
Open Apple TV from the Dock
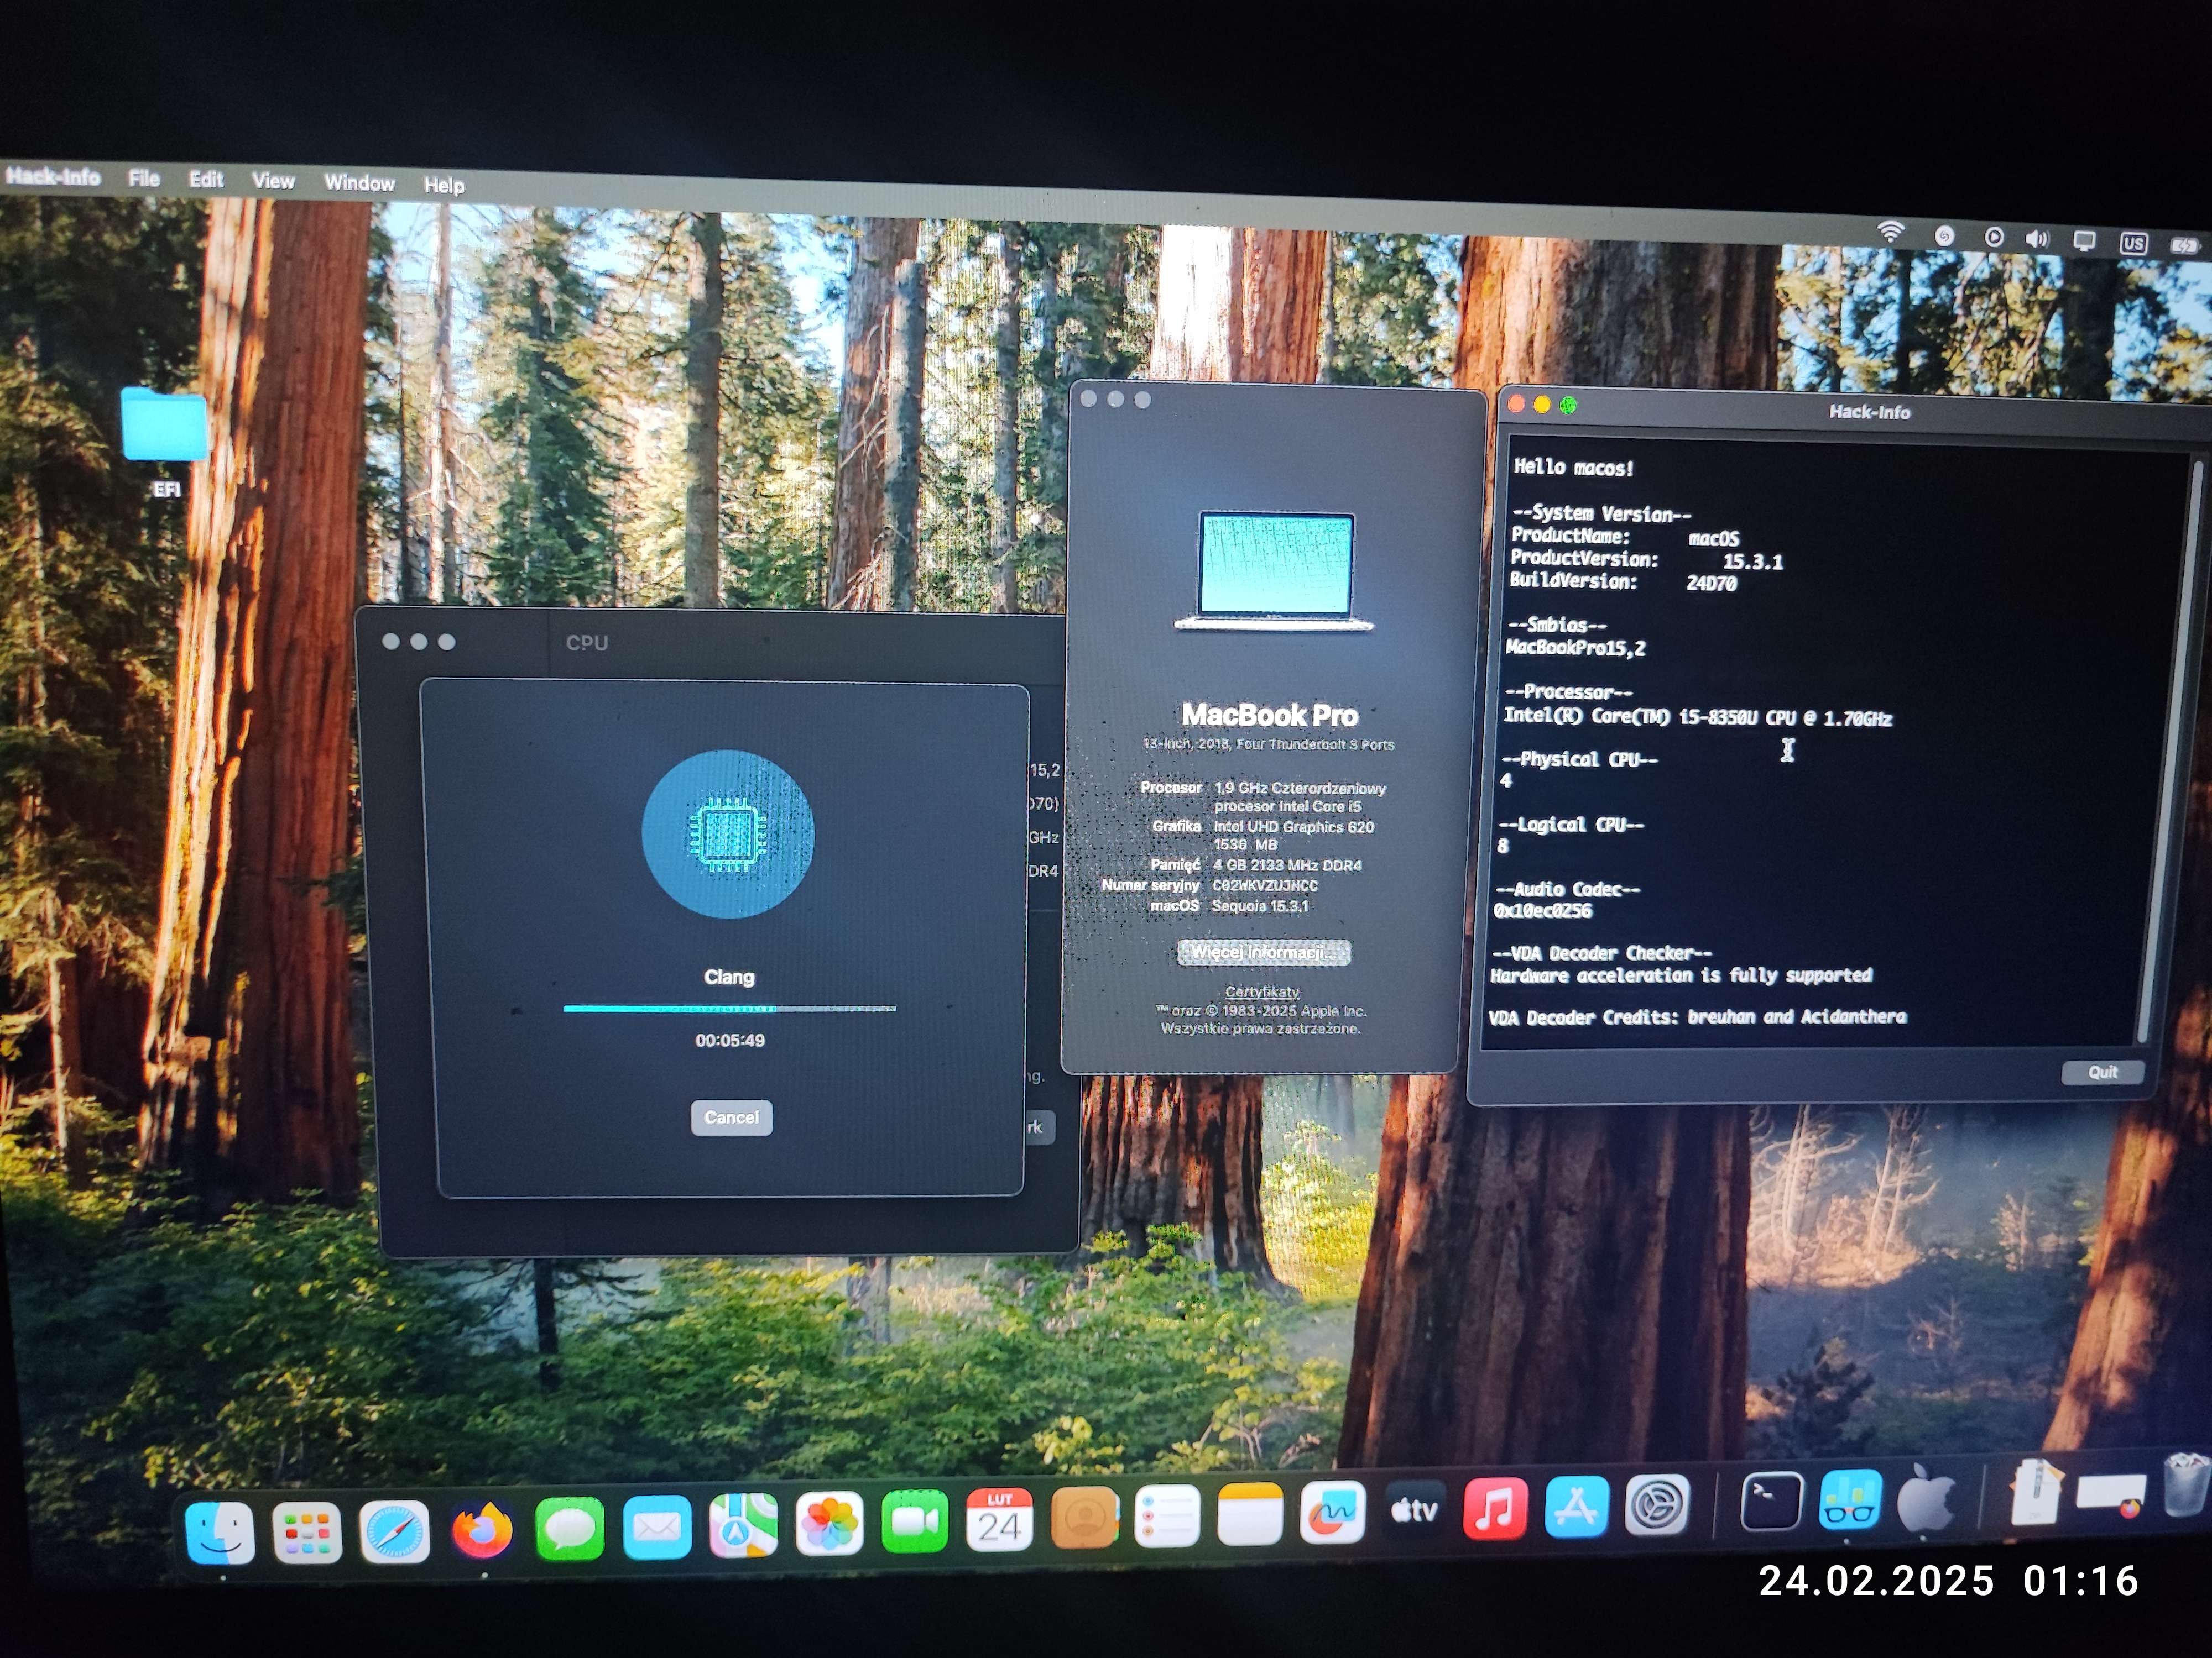(1415, 1510)
